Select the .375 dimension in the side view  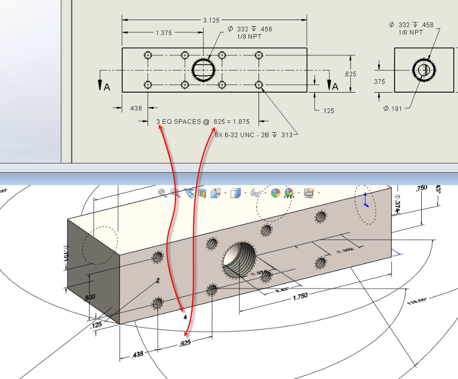click(x=379, y=82)
